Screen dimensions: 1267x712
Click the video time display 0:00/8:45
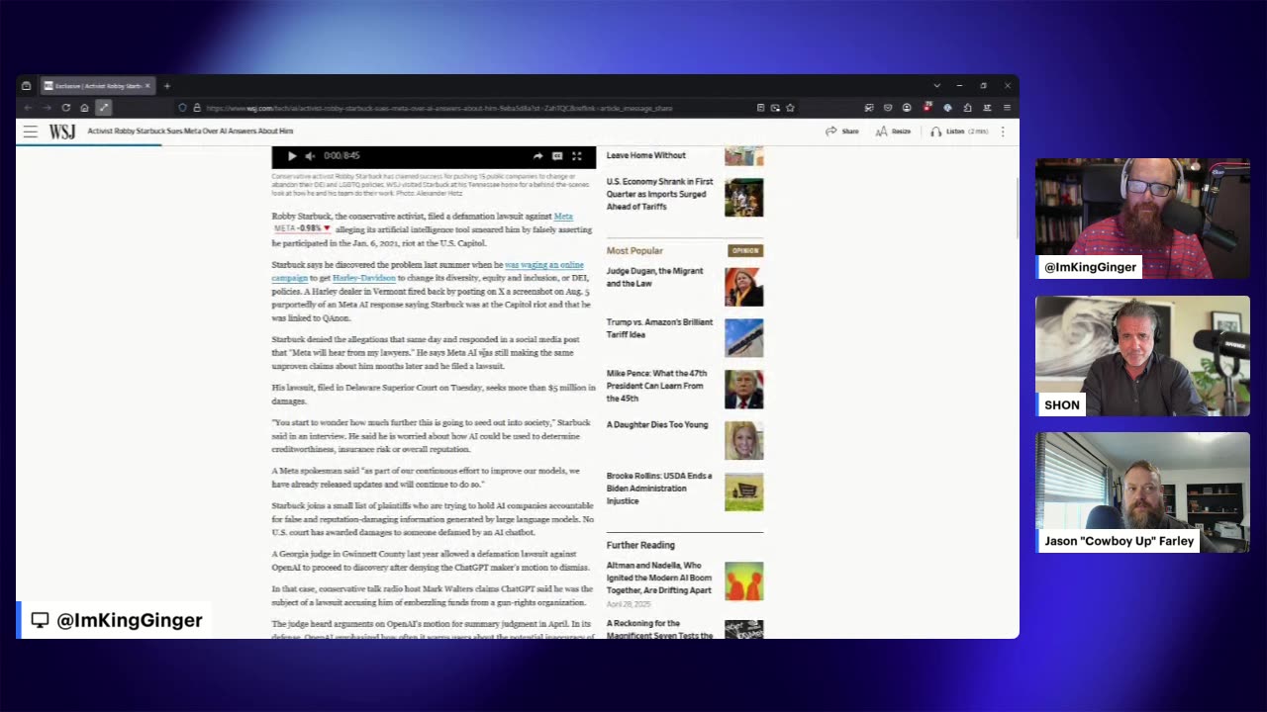(341, 155)
